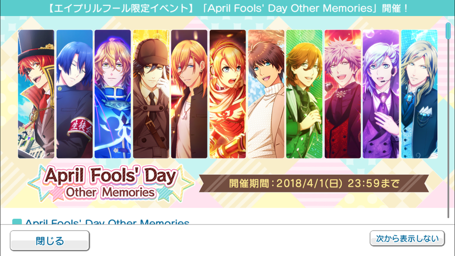Image resolution: width=455 pixels, height=256 pixels.
Task: Select the blue-haired student council armband card
Action: (75, 94)
